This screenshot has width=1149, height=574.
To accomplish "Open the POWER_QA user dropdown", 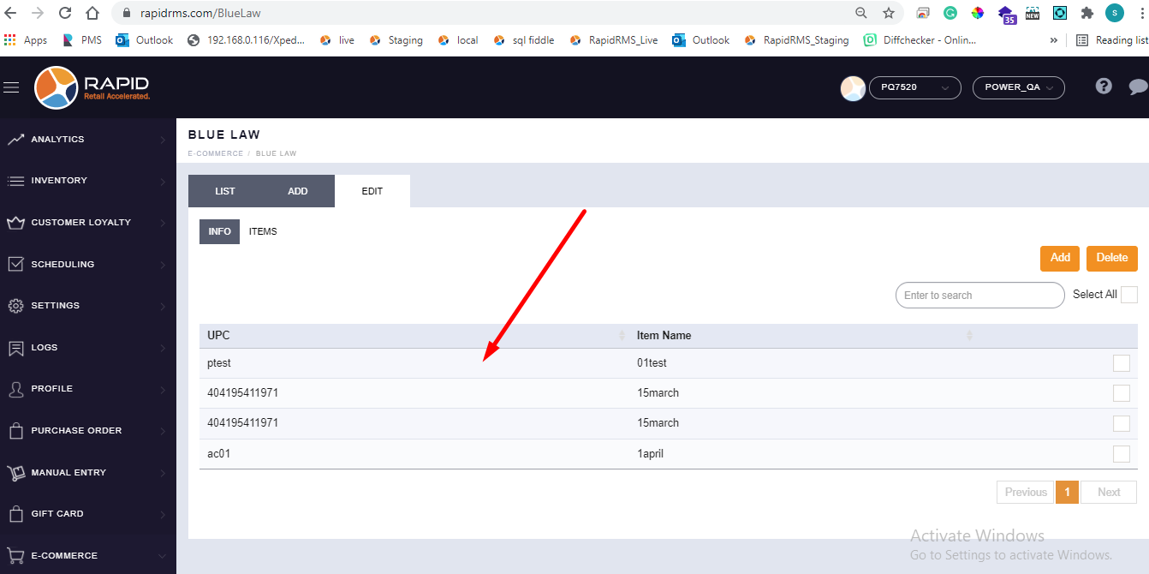I will [x=1018, y=87].
